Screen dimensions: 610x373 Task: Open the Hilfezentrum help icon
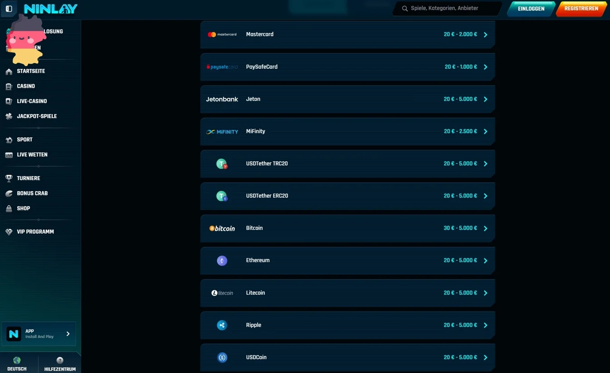pos(60,361)
